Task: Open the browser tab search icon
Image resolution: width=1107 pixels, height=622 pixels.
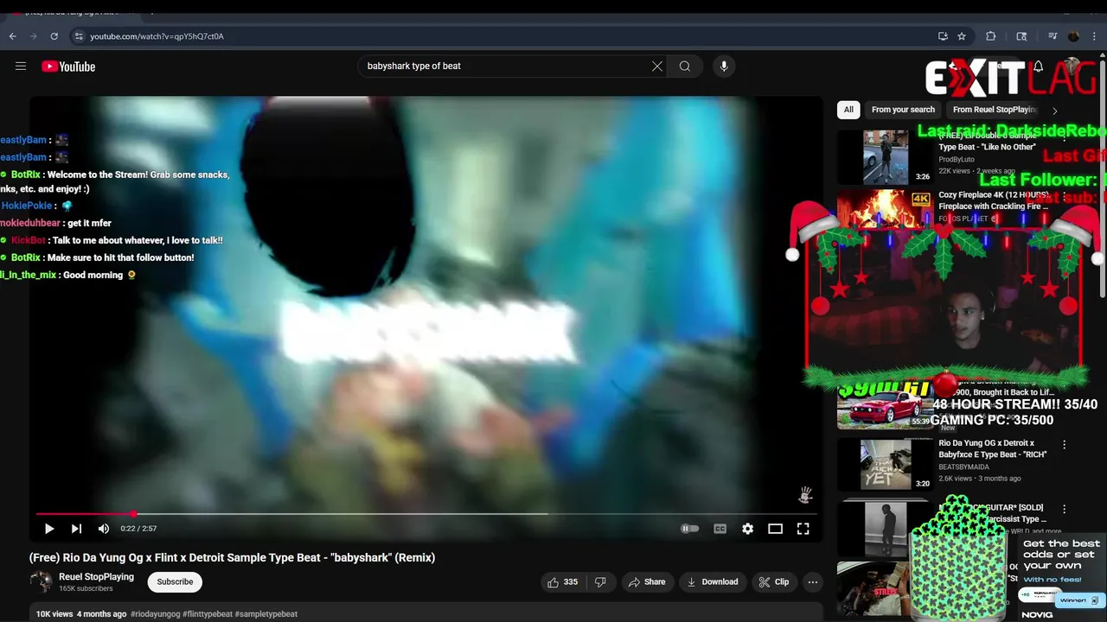Action: coord(1021,36)
